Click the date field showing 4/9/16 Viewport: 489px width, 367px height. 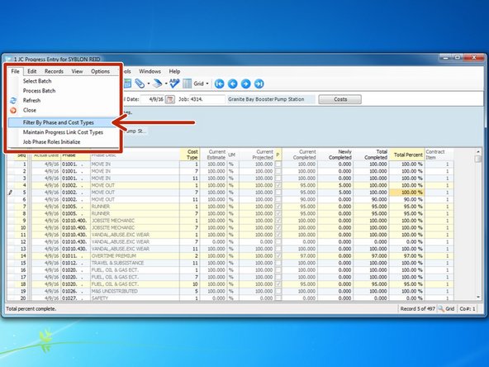[153, 99]
